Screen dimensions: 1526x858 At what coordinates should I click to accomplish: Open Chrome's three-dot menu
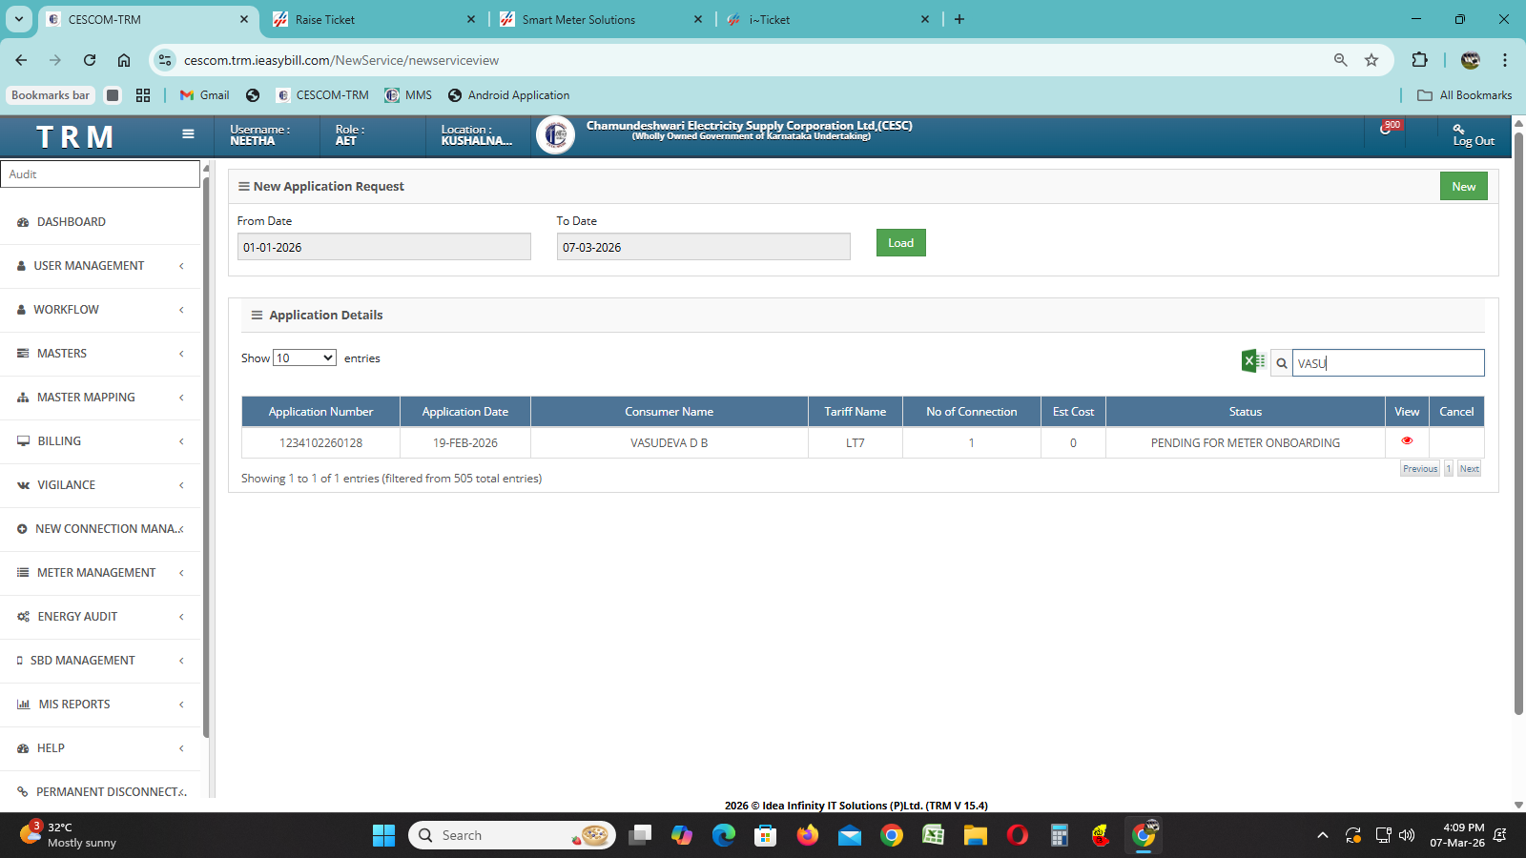click(x=1505, y=60)
